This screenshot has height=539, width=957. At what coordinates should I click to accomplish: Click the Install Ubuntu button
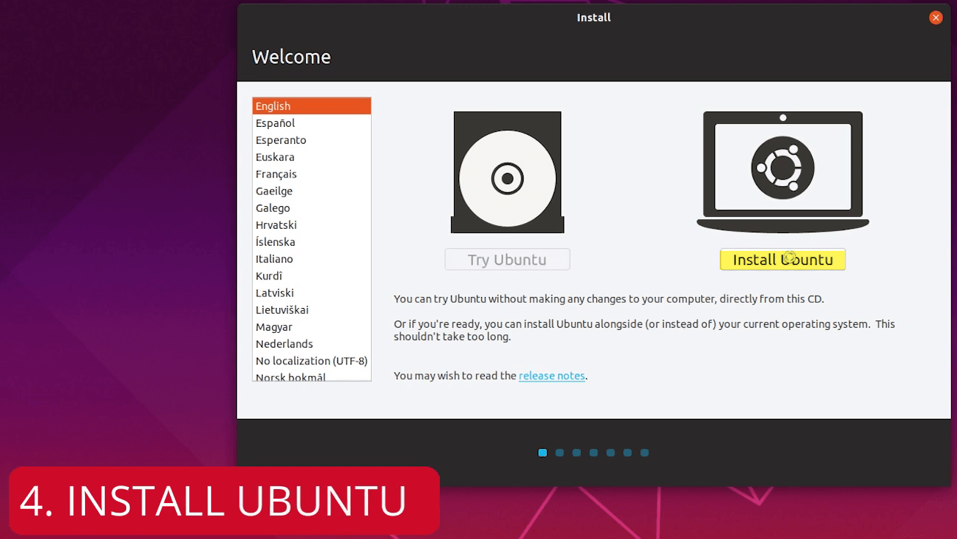click(x=782, y=260)
